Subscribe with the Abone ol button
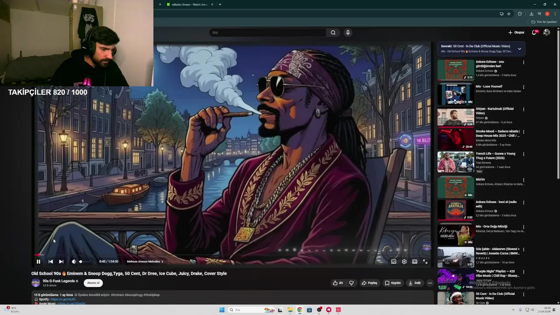 click(93, 283)
